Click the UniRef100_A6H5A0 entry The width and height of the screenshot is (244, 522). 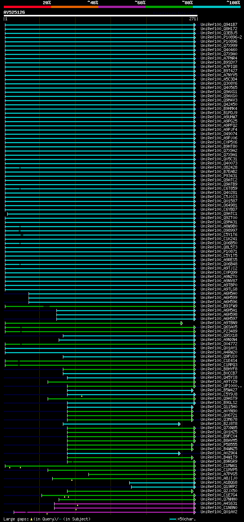pos(219,293)
